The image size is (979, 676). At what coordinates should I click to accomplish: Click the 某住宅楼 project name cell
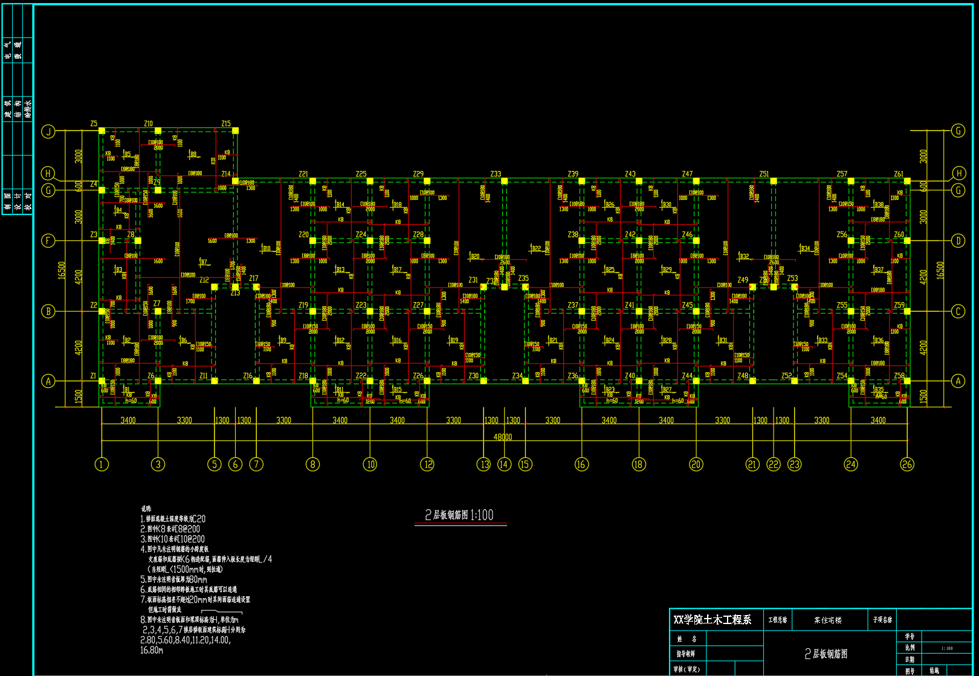[827, 620]
